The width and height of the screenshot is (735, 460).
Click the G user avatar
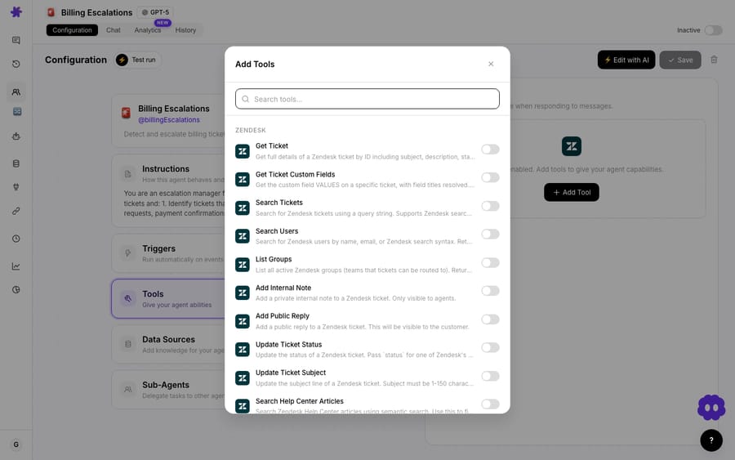point(16,444)
